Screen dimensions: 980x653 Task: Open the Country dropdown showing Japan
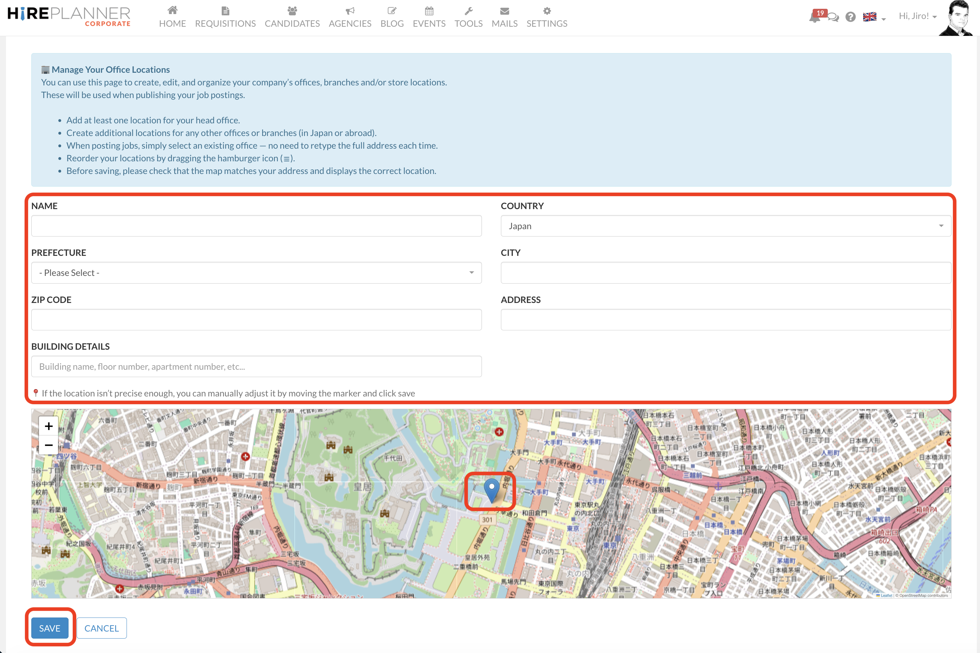coord(726,226)
